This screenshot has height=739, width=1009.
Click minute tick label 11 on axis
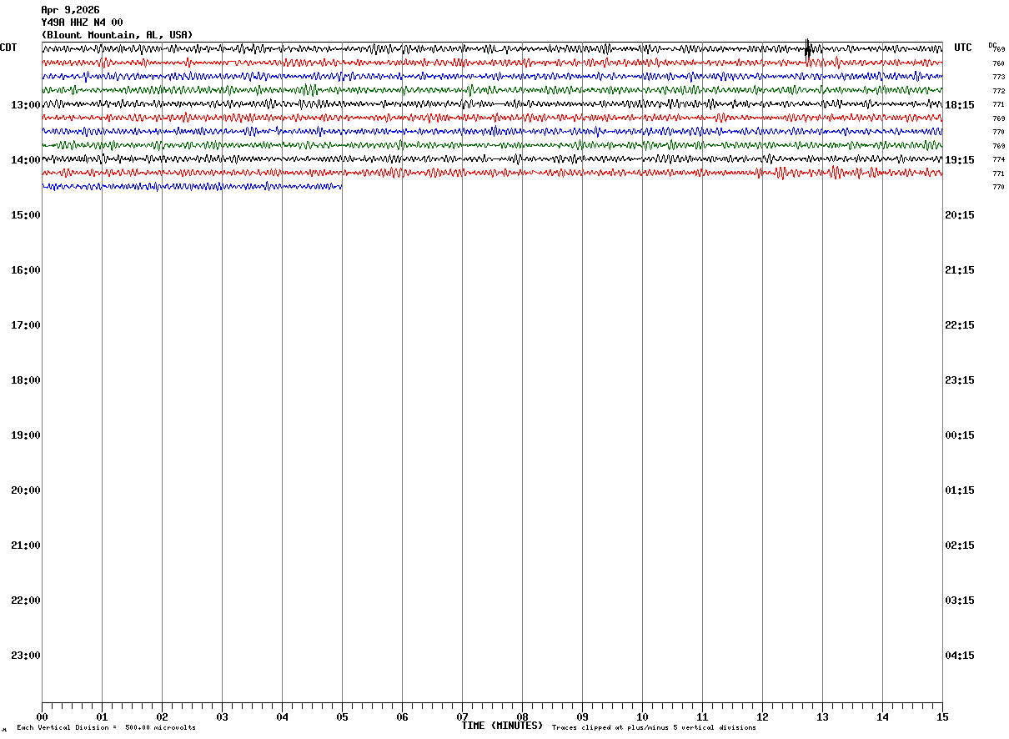click(x=702, y=717)
